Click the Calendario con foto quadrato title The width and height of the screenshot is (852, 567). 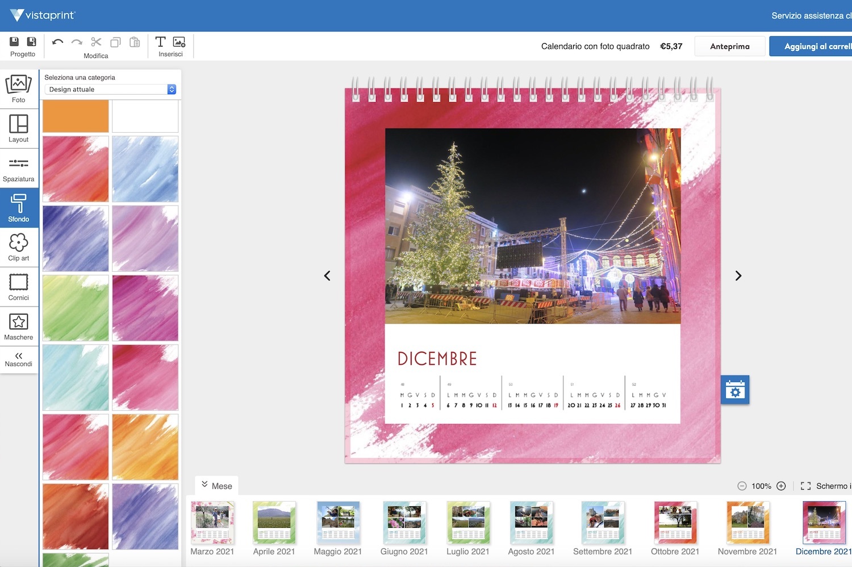click(x=595, y=47)
